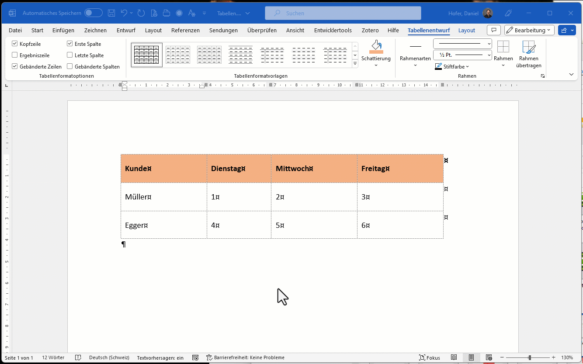Uncheck the Kopfzeile checkbox
The height and width of the screenshot is (364, 583).
tap(15, 44)
